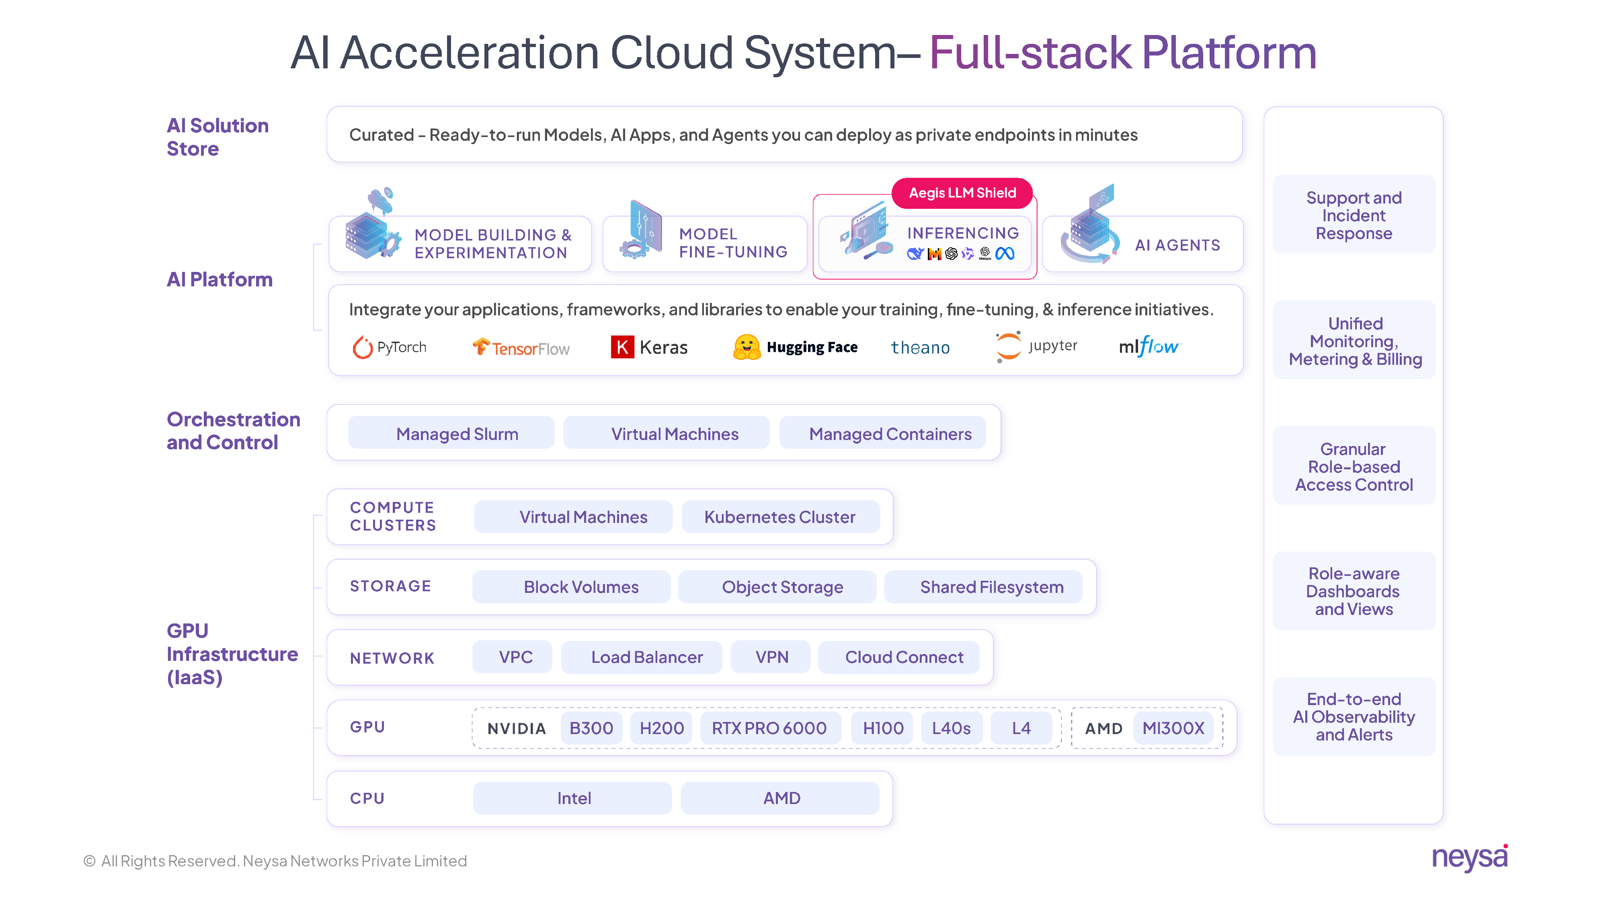Select the H100 GPU pill
Image resolution: width=1608 pixels, height=905 pixels.
883,728
